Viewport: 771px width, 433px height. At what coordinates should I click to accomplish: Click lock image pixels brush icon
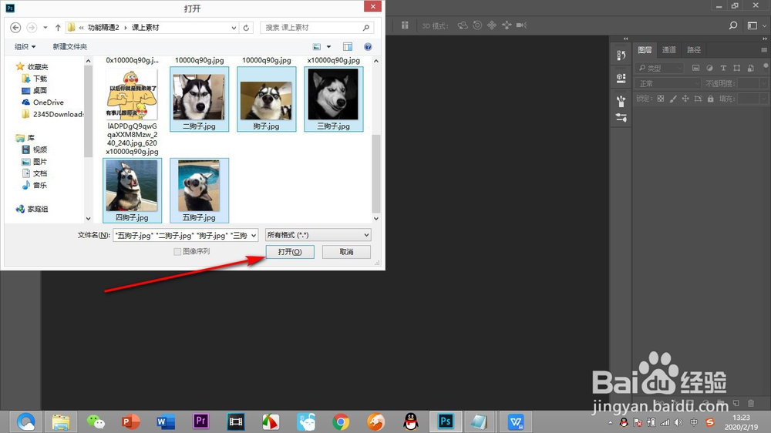(x=672, y=99)
